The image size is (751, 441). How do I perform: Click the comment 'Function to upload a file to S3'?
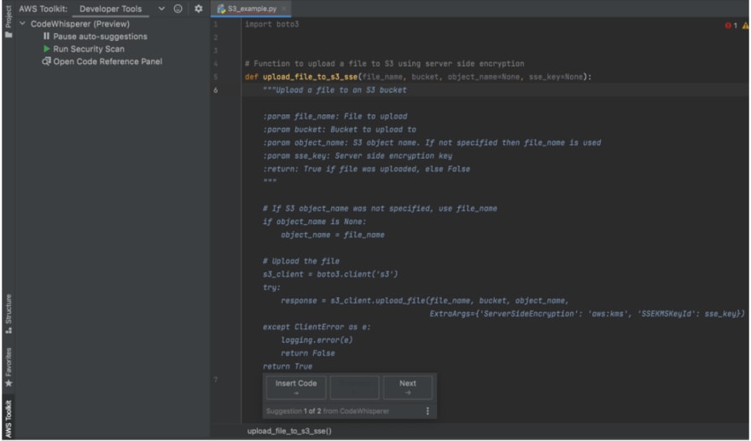[x=384, y=63]
